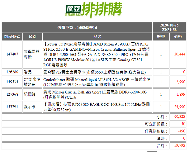Select quantity 1 in the 顯示卡 row
The height and width of the screenshot is (152, 189).
click(161, 107)
